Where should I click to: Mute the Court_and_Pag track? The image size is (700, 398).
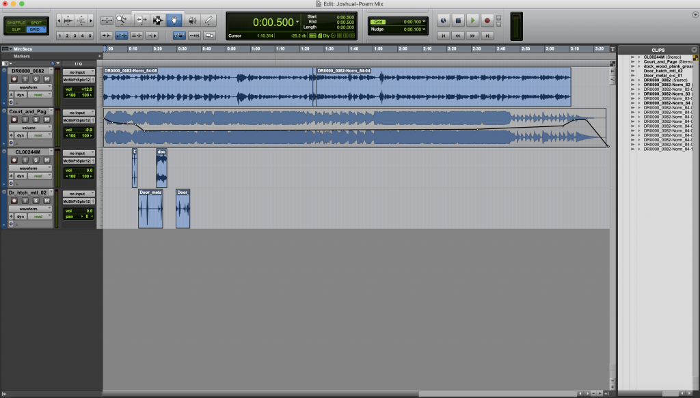[x=46, y=119]
